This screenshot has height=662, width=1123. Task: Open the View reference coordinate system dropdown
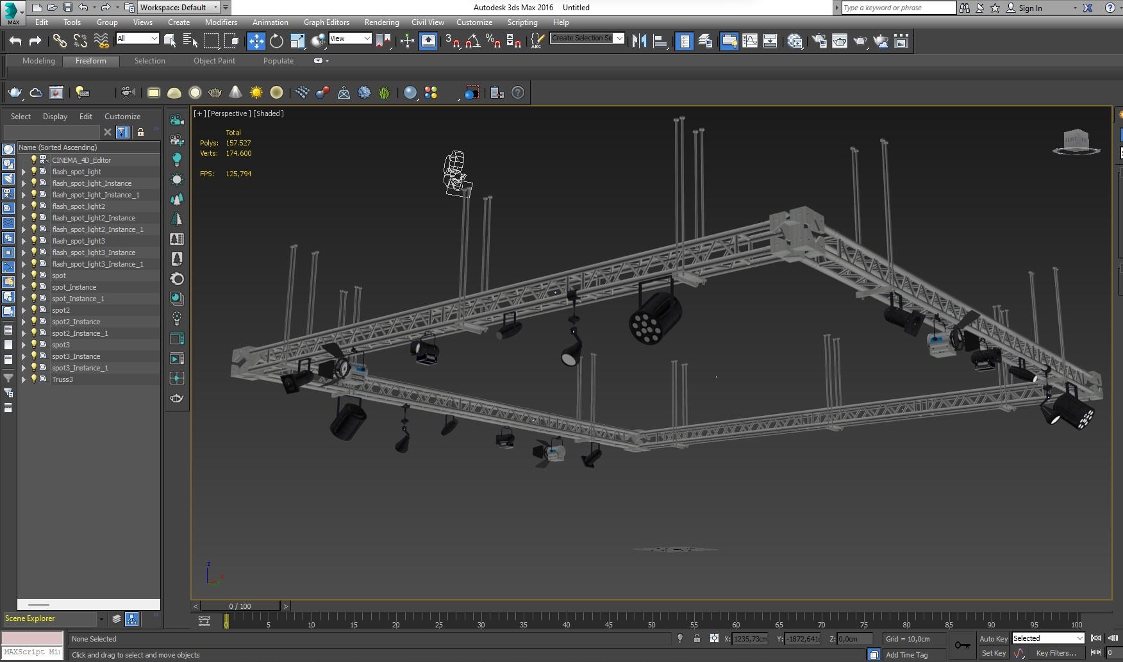[350, 38]
